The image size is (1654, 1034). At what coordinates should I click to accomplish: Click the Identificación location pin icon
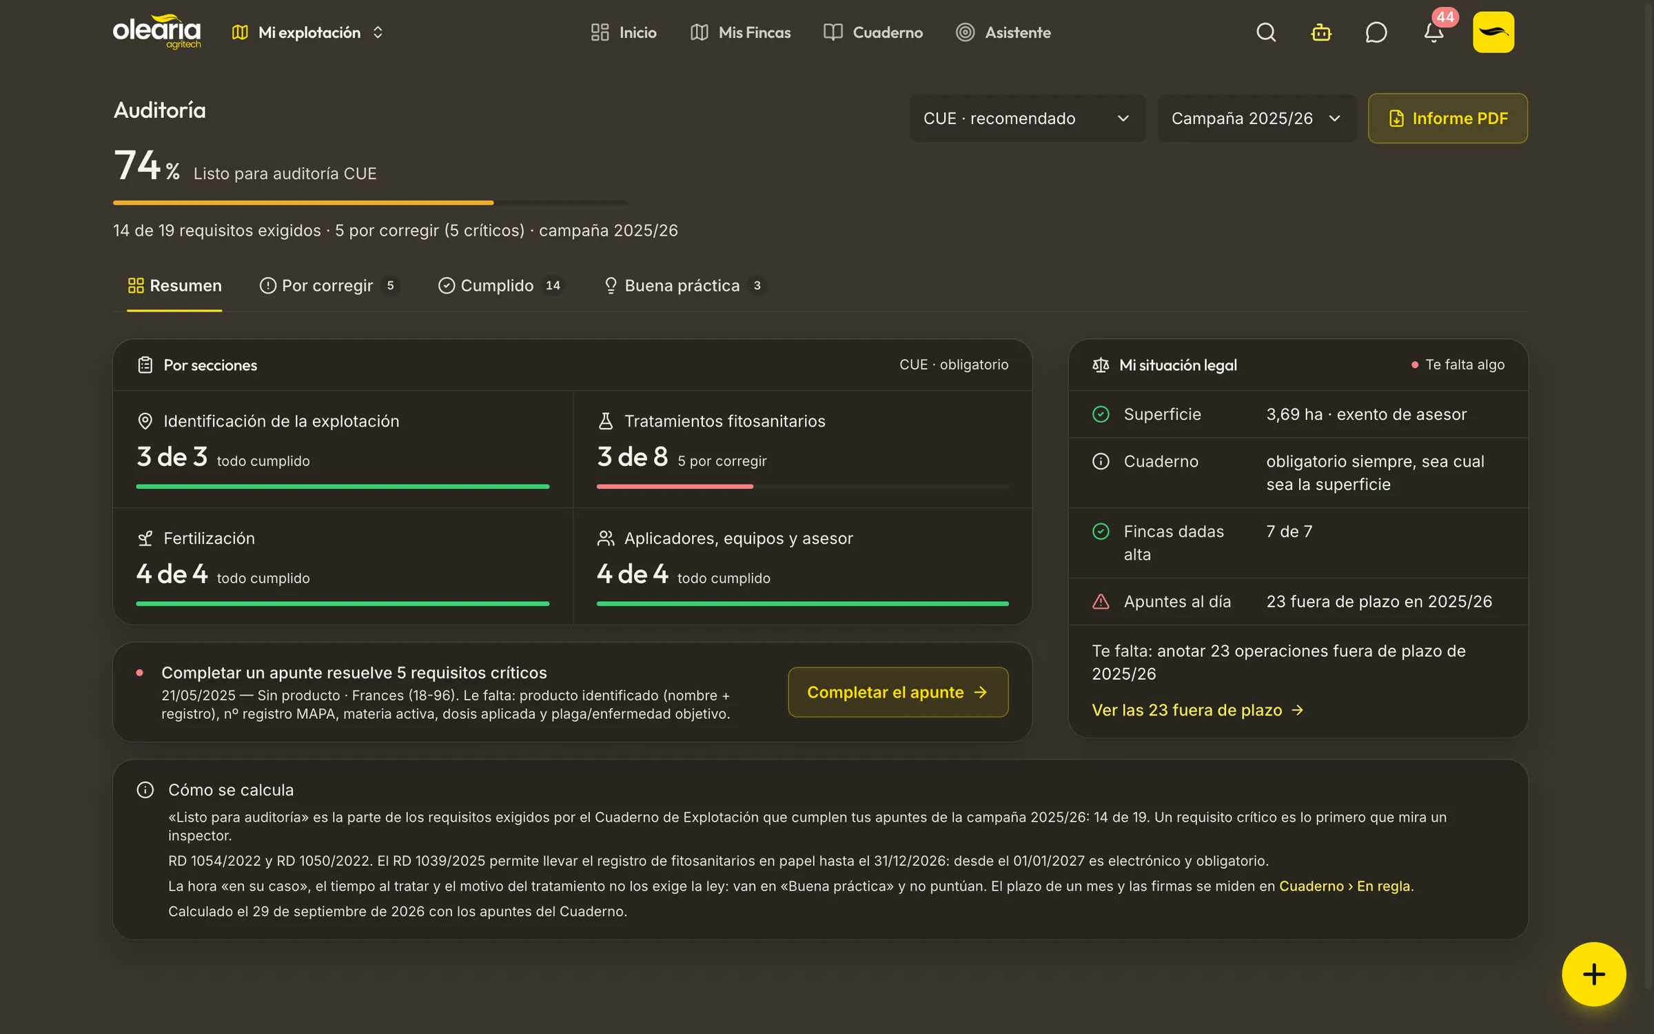pos(145,421)
